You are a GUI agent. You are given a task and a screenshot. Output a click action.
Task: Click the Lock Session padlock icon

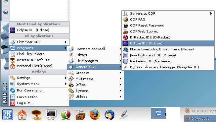click(x=13, y=97)
